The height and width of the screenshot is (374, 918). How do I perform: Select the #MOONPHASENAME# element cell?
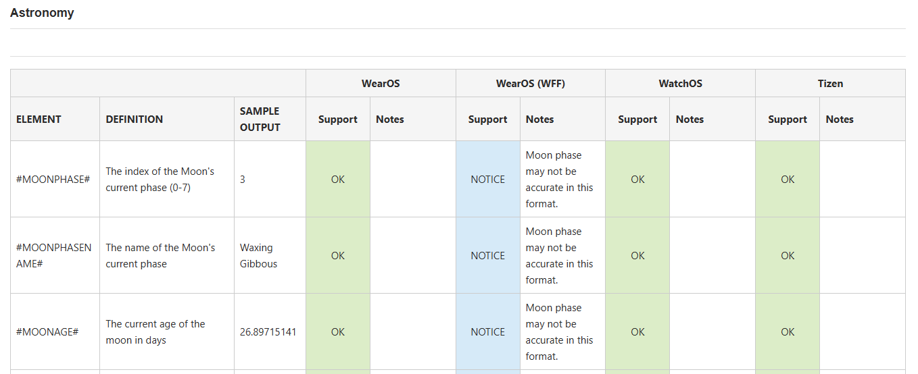55,255
